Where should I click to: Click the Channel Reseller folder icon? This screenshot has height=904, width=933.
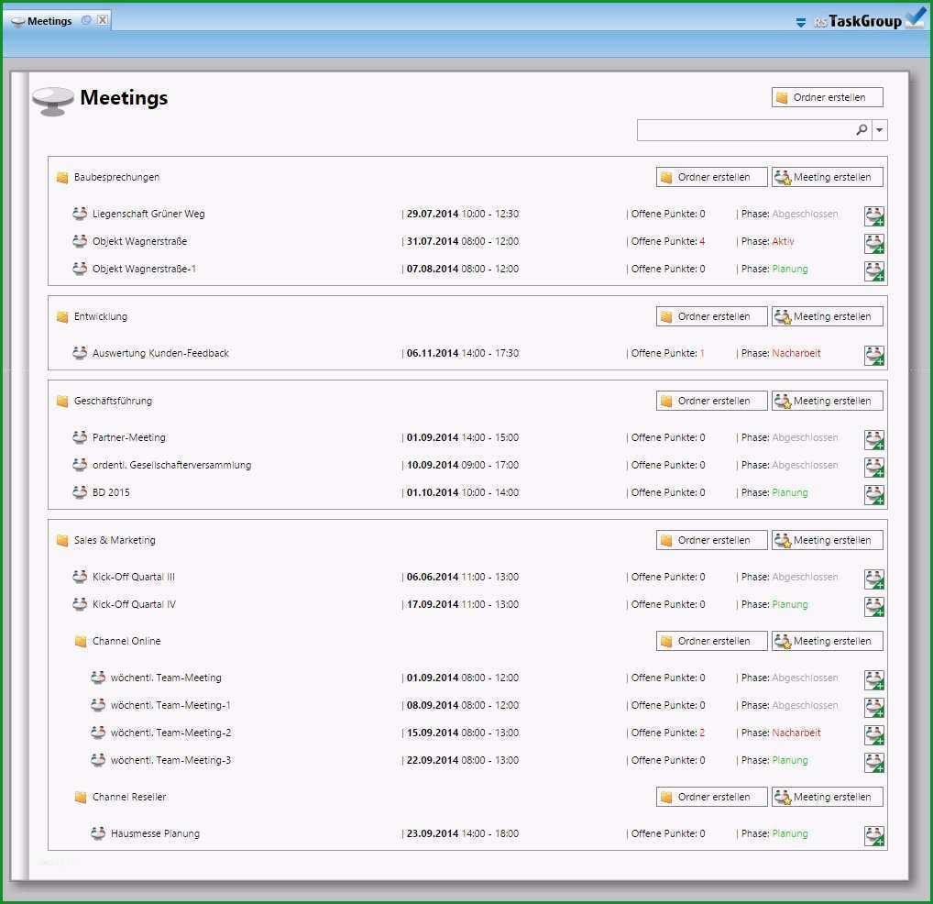coord(81,797)
